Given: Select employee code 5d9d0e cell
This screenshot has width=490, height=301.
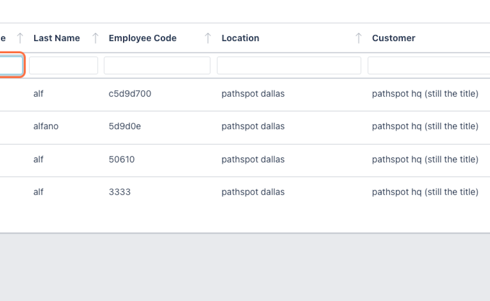Looking at the screenshot, I should 125,126.
